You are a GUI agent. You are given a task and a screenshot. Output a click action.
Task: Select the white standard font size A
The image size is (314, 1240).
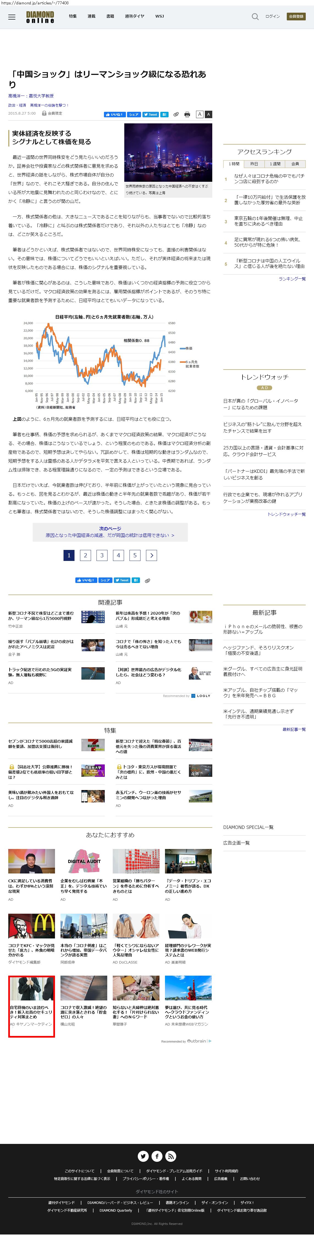tap(200, 115)
